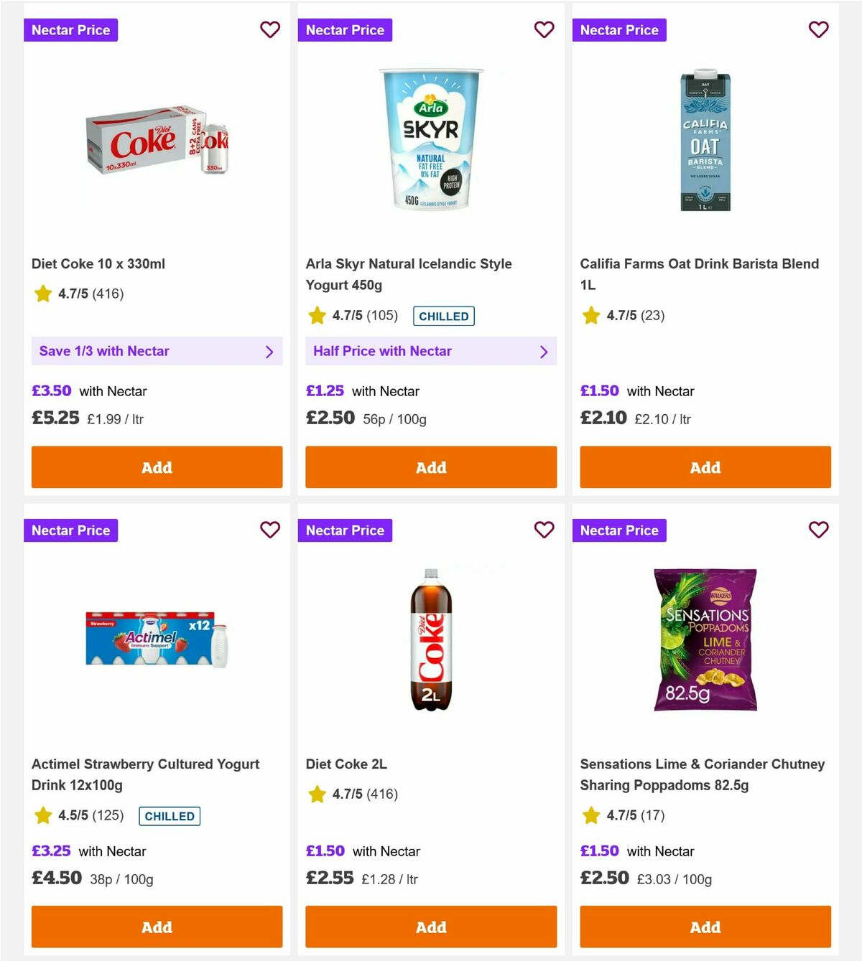
Task: Select the Sensations Poppadoms product title
Action: pos(703,774)
